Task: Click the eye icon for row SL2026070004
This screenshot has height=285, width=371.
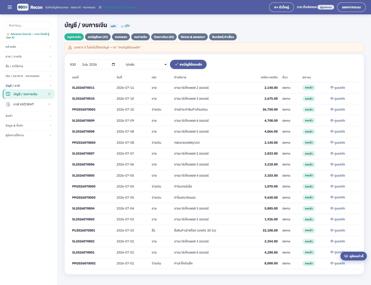Action: click(332, 208)
